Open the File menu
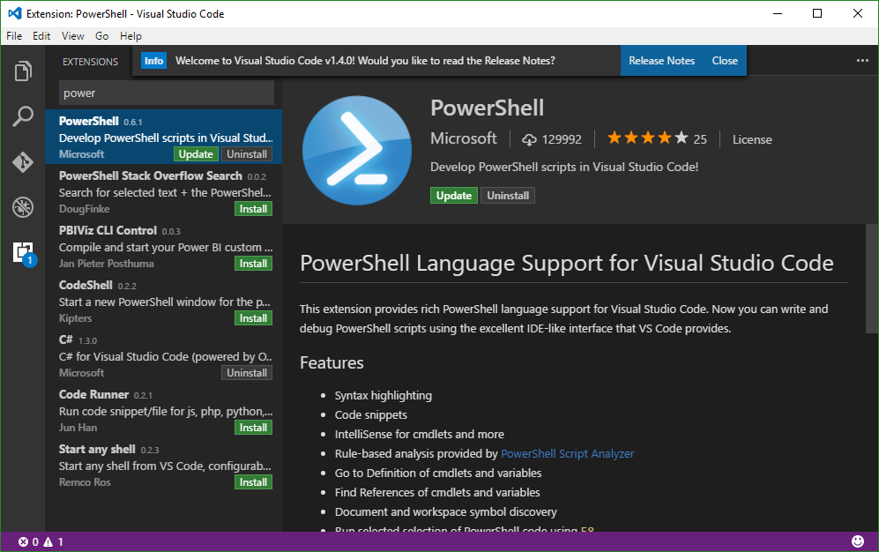The width and height of the screenshot is (879, 552). tap(14, 36)
